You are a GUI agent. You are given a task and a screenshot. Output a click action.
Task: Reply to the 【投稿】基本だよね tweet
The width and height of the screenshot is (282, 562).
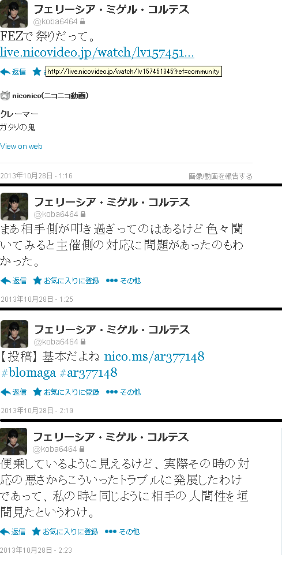pos(14,392)
